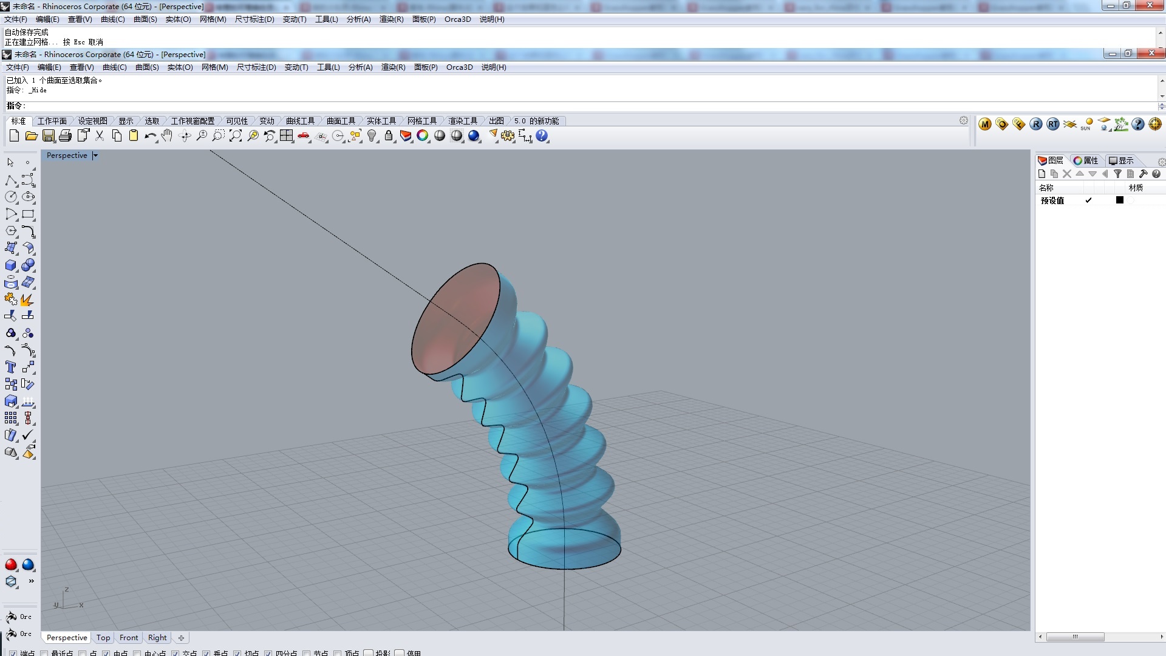Open the 显示 (Display) panel tab
This screenshot has width=1166, height=656.
tap(1121, 160)
